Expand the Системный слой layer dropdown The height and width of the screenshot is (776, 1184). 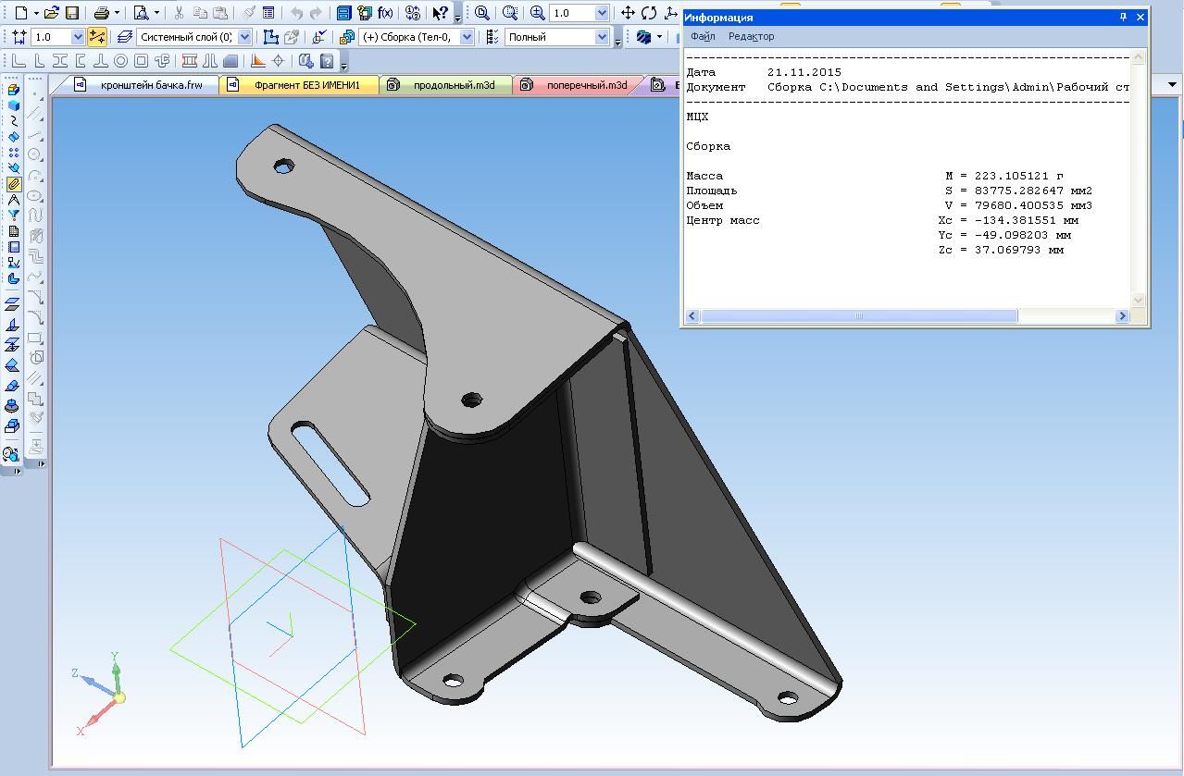(x=244, y=37)
